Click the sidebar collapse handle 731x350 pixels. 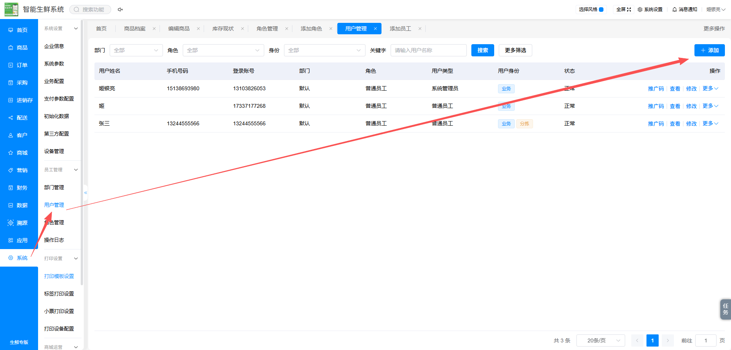tap(86, 193)
